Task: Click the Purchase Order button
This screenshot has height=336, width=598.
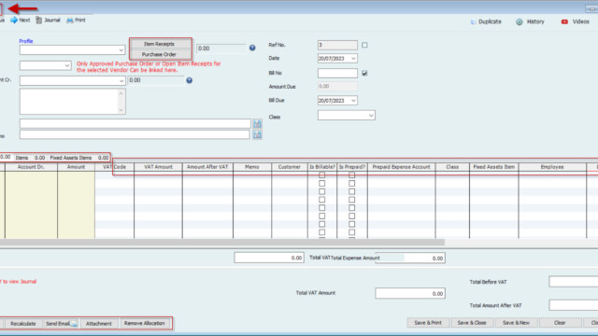Action: click(x=159, y=54)
